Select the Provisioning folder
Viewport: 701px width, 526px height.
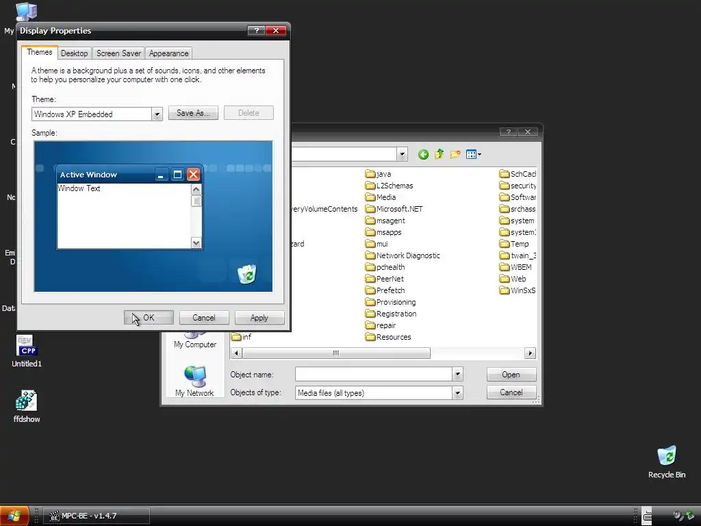(390, 302)
